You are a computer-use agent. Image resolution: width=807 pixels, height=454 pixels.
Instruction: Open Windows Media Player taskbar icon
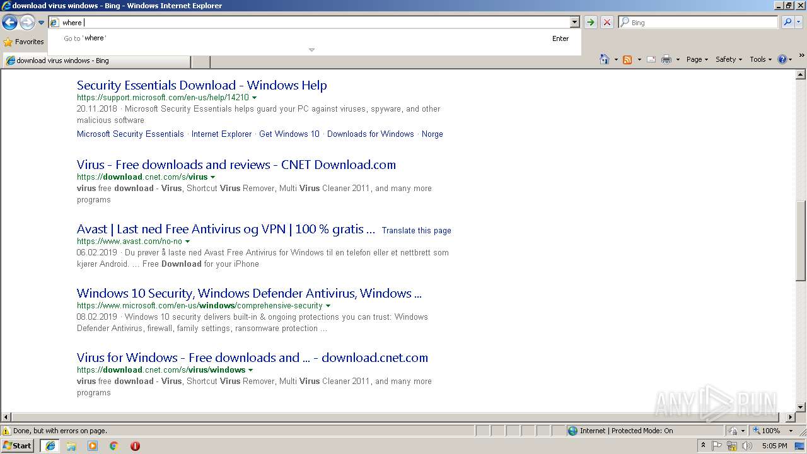coord(93,446)
